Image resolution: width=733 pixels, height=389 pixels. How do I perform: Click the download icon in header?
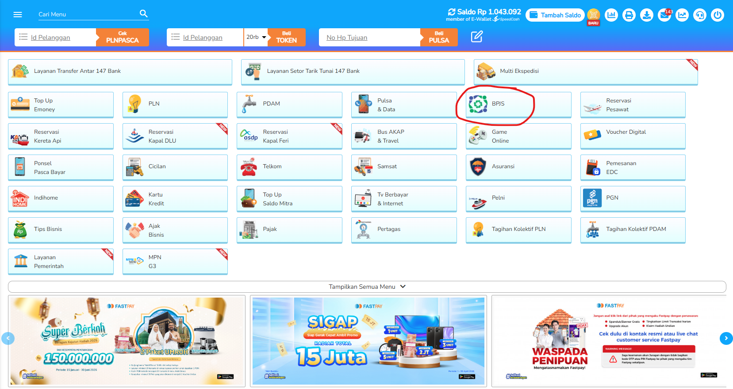647,15
